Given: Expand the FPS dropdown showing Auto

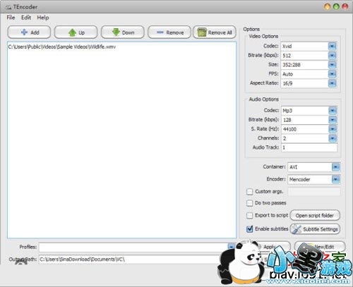Looking at the screenshot, I should 332,74.
